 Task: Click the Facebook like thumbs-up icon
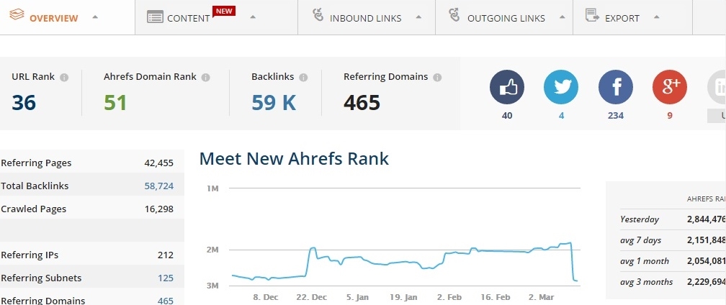(507, 88)
